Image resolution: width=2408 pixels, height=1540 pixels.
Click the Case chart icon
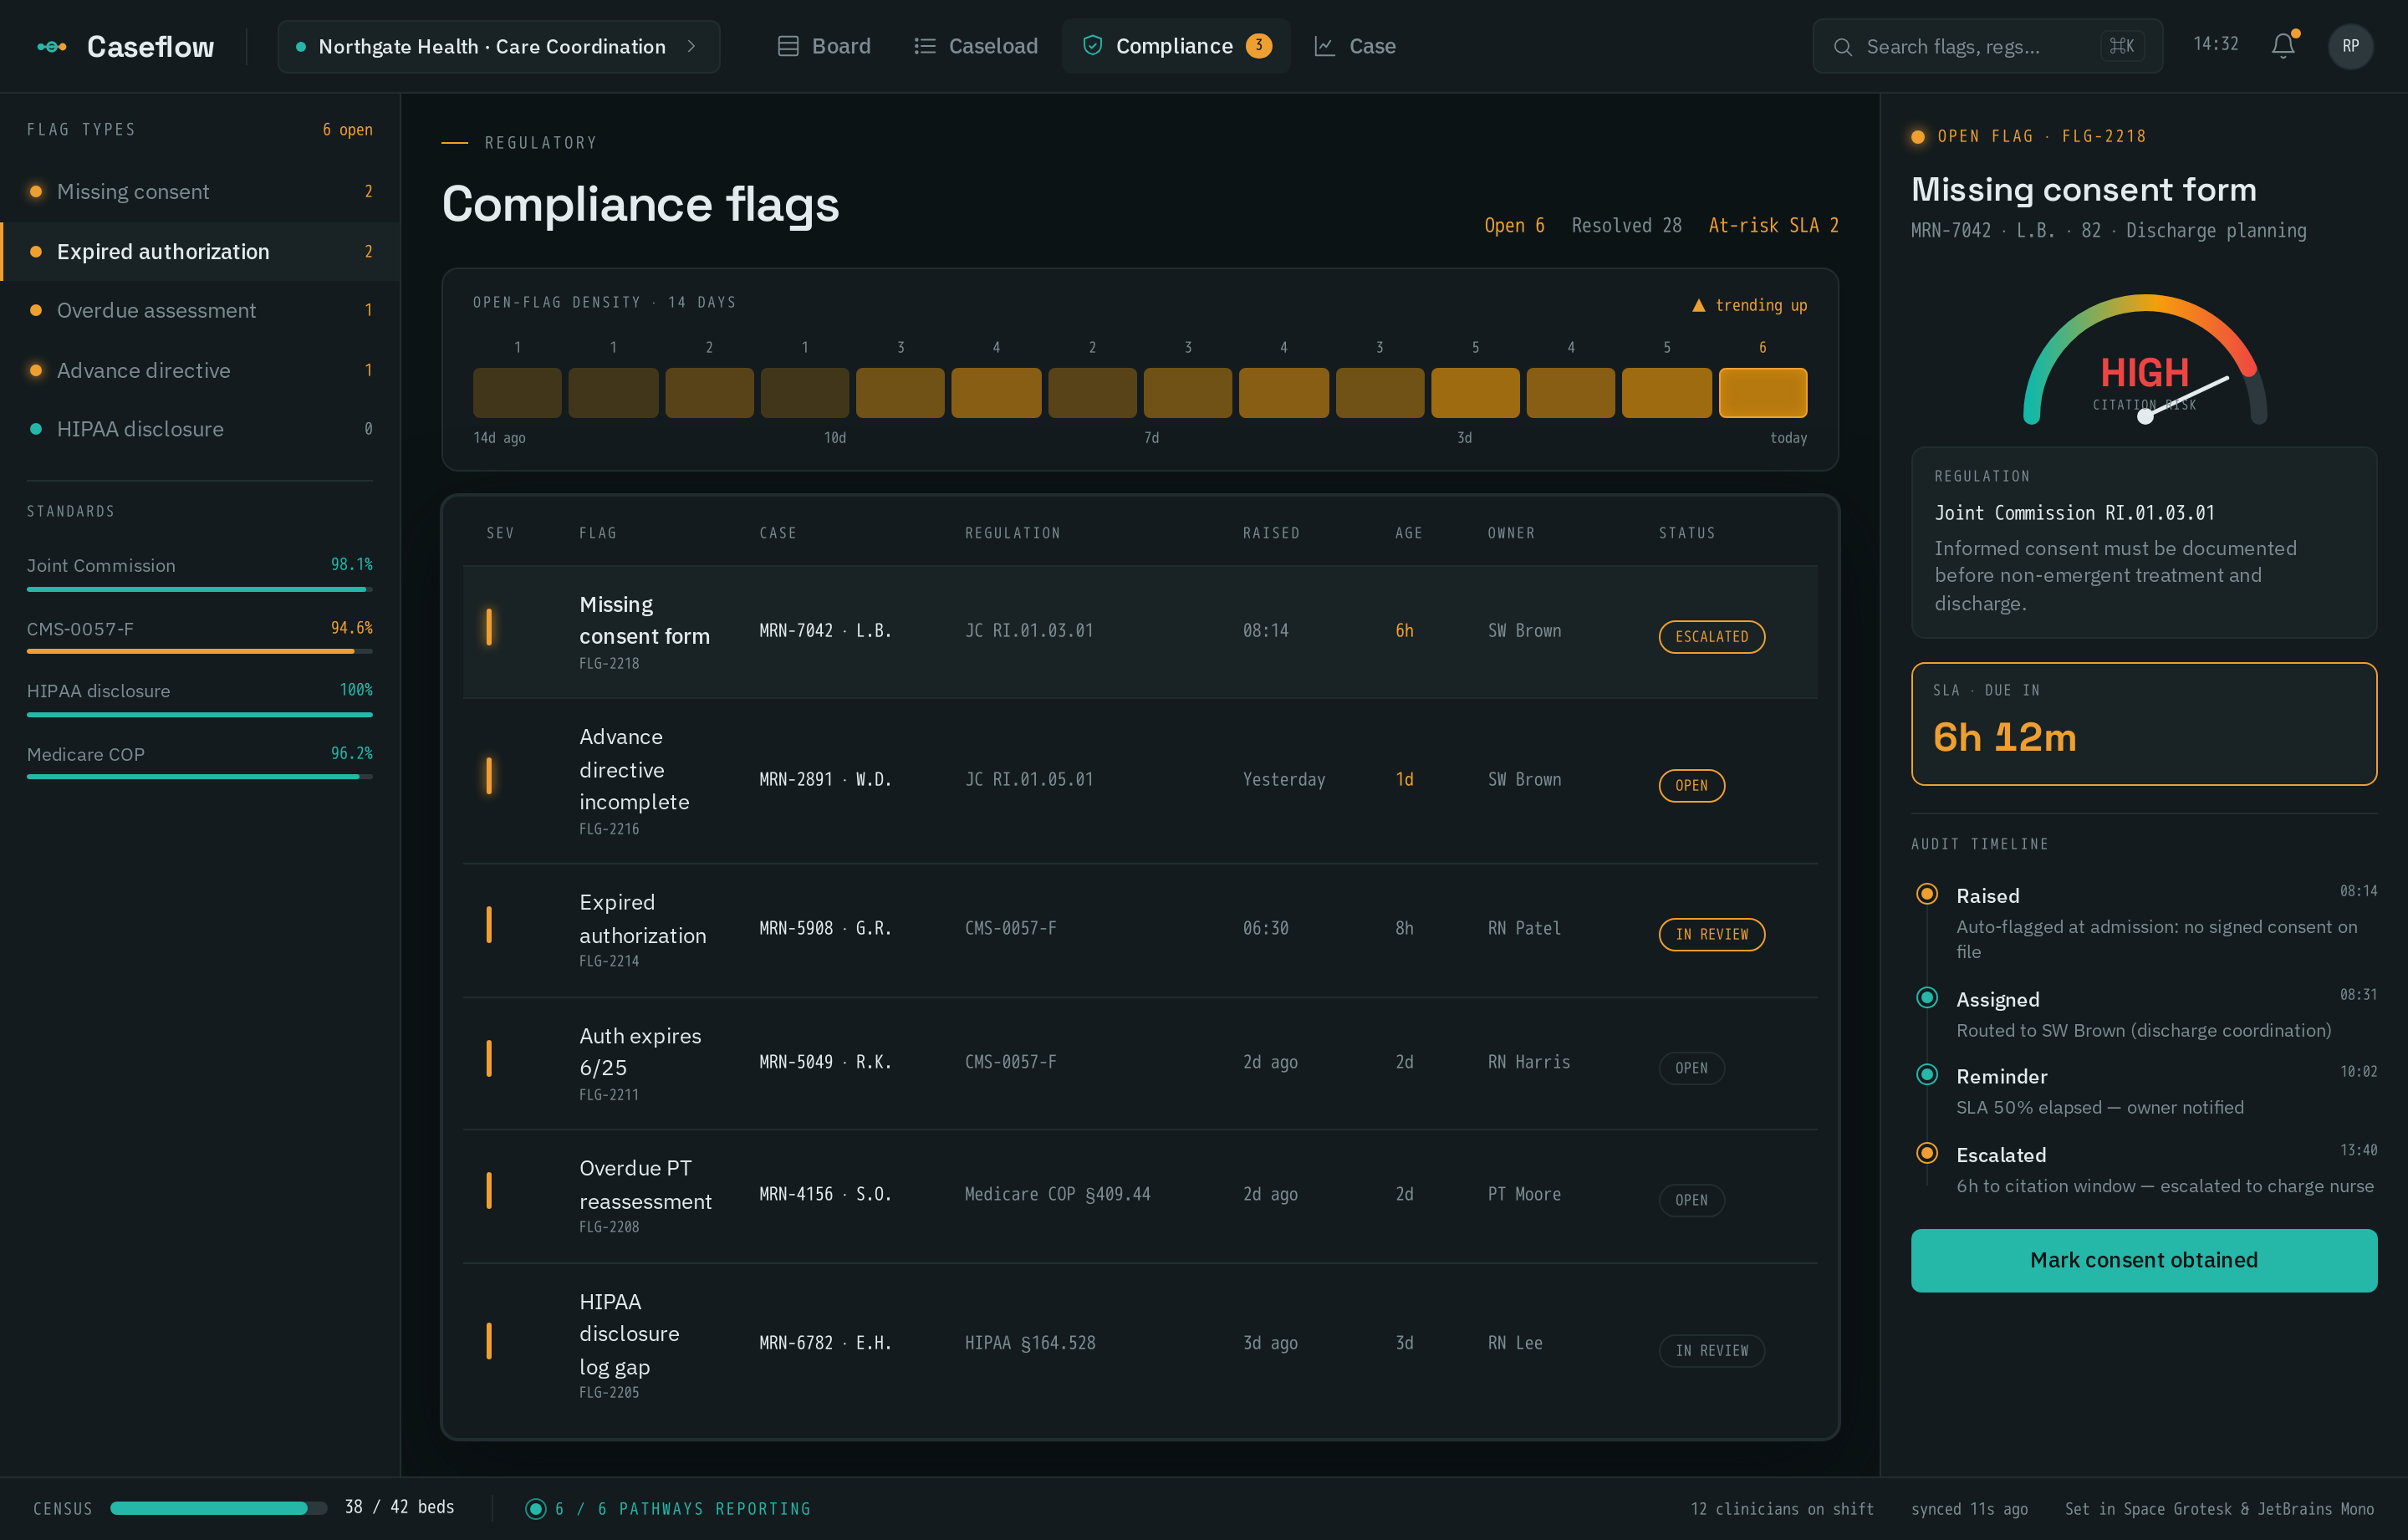click(x=1324, y=46)
